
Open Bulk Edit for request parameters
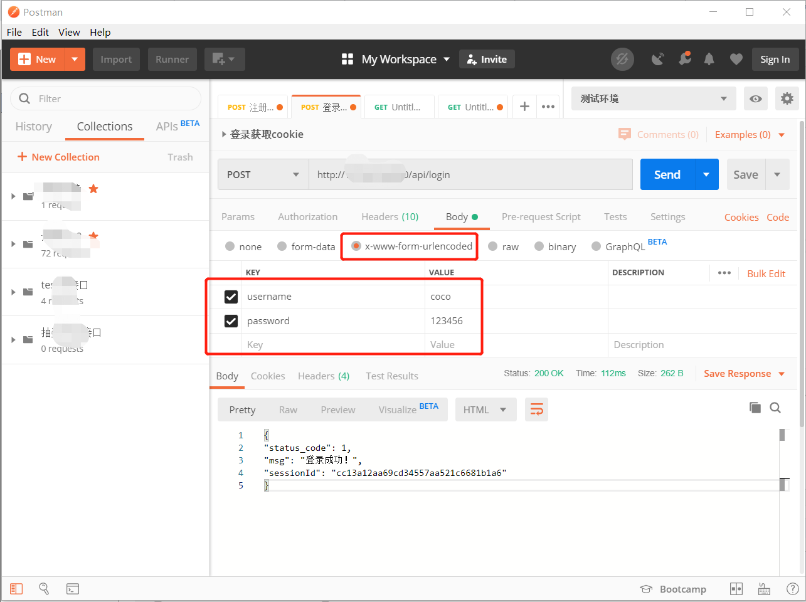(766, 273)
